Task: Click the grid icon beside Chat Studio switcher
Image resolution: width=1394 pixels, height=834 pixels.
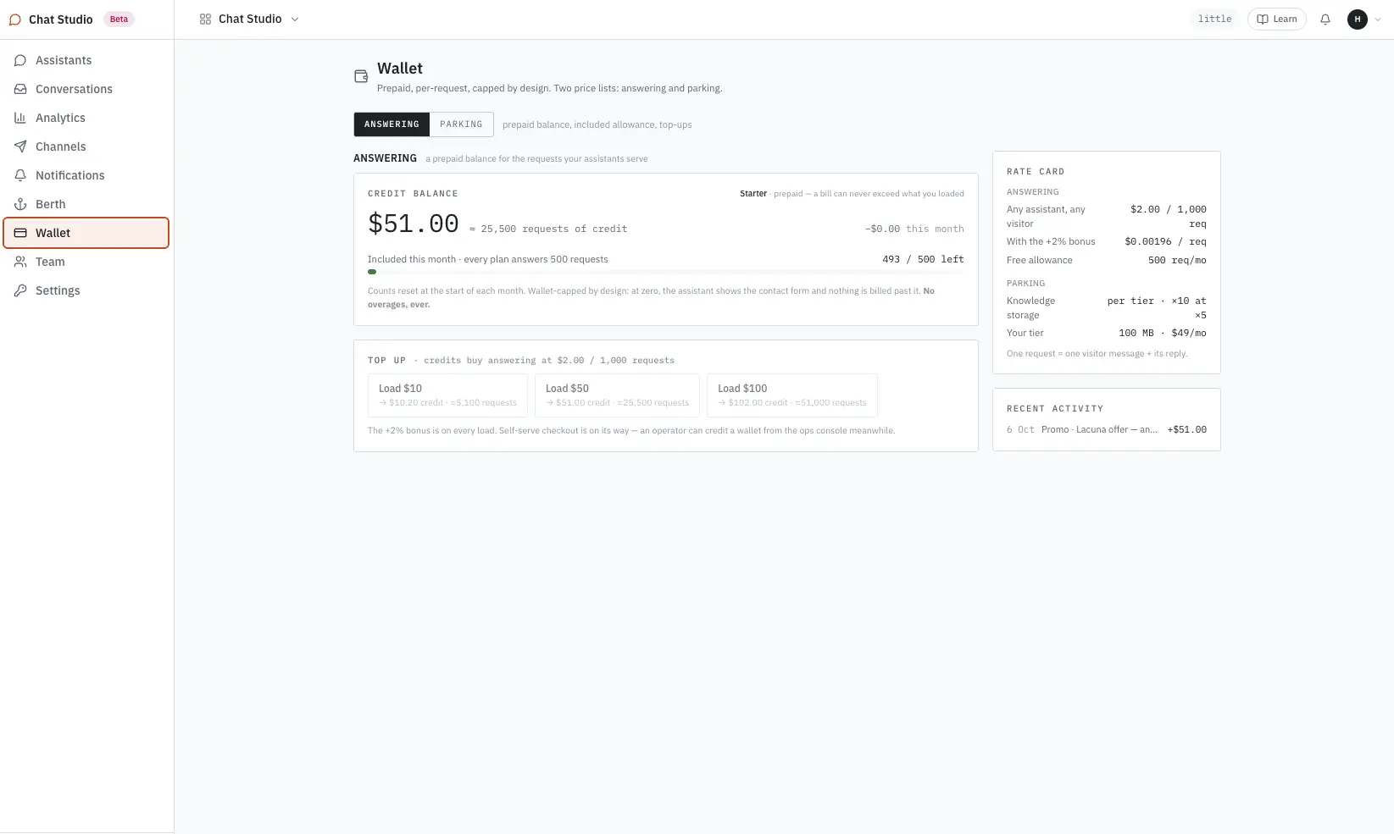Action: [205, 19]
